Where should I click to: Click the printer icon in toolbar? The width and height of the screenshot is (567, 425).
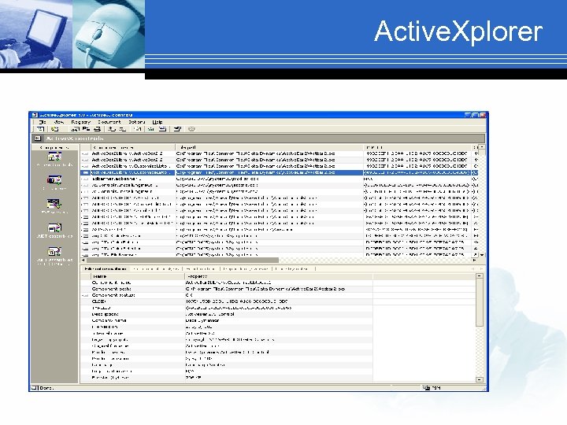click(x=98, y=129)
